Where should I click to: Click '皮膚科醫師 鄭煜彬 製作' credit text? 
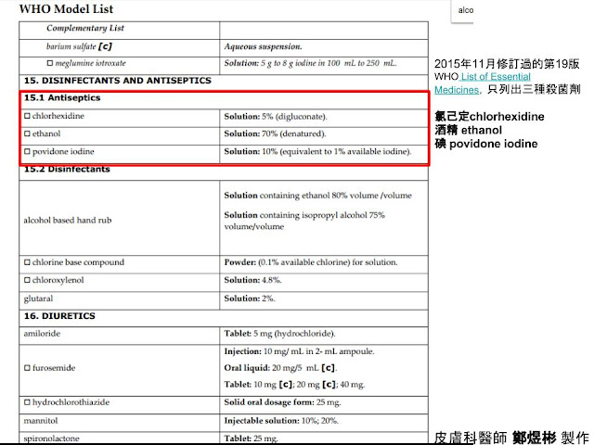point(512,438)
